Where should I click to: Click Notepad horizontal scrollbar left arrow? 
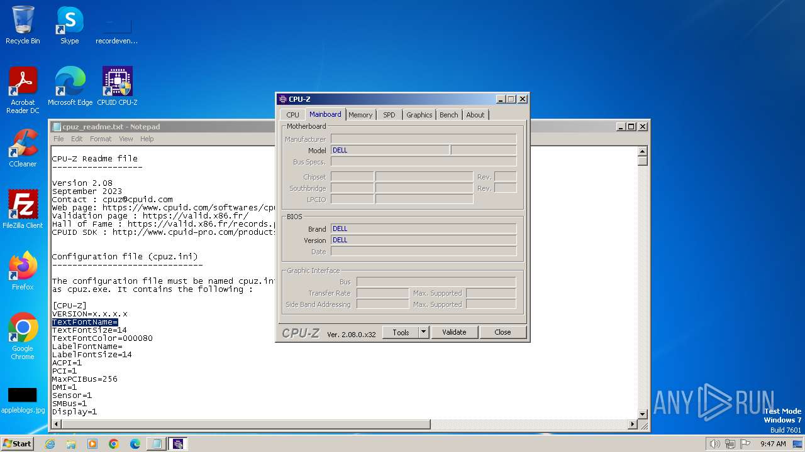57,424
